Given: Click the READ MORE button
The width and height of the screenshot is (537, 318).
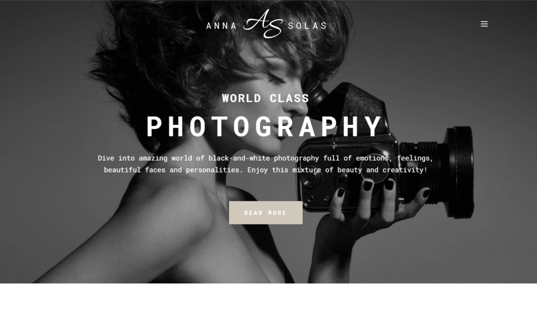Looking at the screenshot, I should [x=266, y=213].
